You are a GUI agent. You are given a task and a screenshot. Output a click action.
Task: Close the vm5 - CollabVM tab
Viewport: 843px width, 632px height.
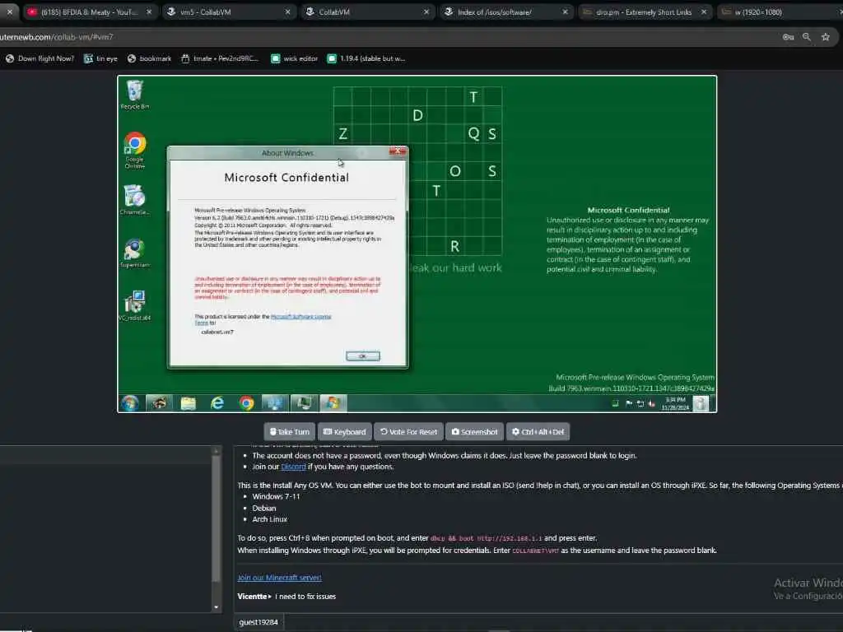[287, 12]
